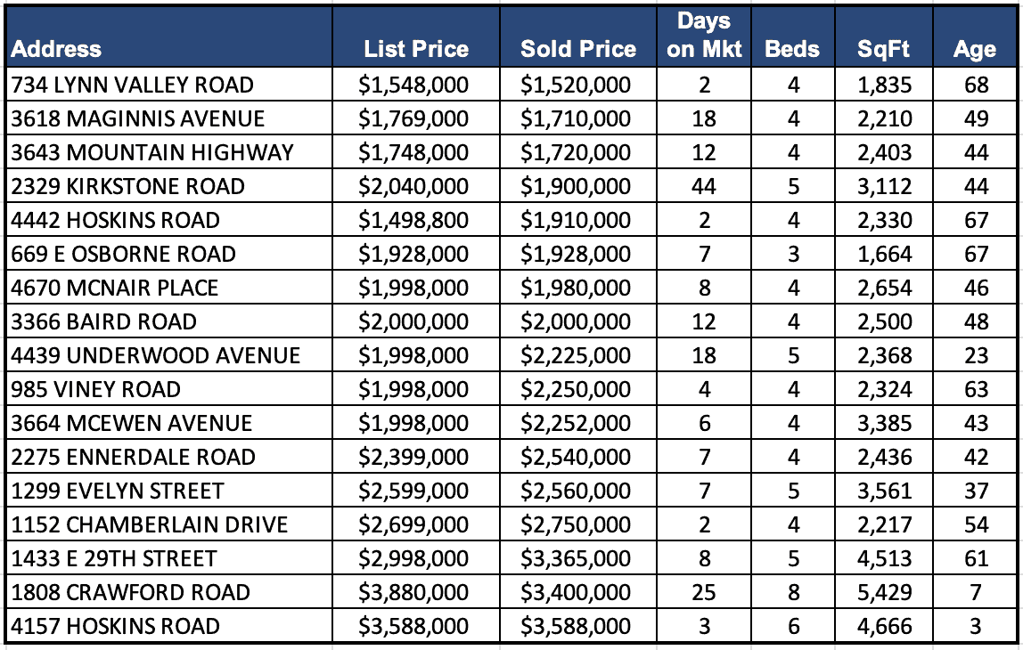This screenshot has height=650, width=1023.
Task: Click the 1808 CRAWFORD ROAD cell
Action: point(131,592)
